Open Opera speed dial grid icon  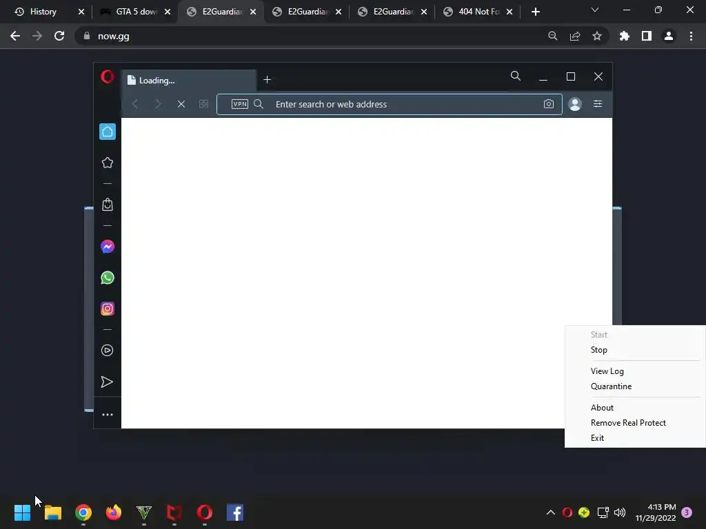click(203, 104)
